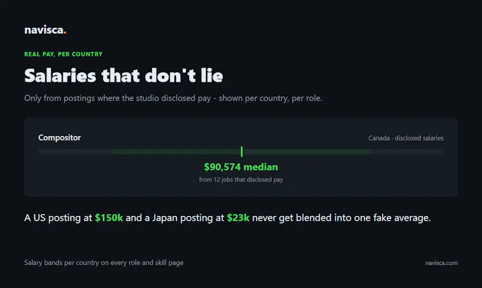Screen dimensions: 482x288
Task: Click the navisca logo
Action: pos(45,30)
